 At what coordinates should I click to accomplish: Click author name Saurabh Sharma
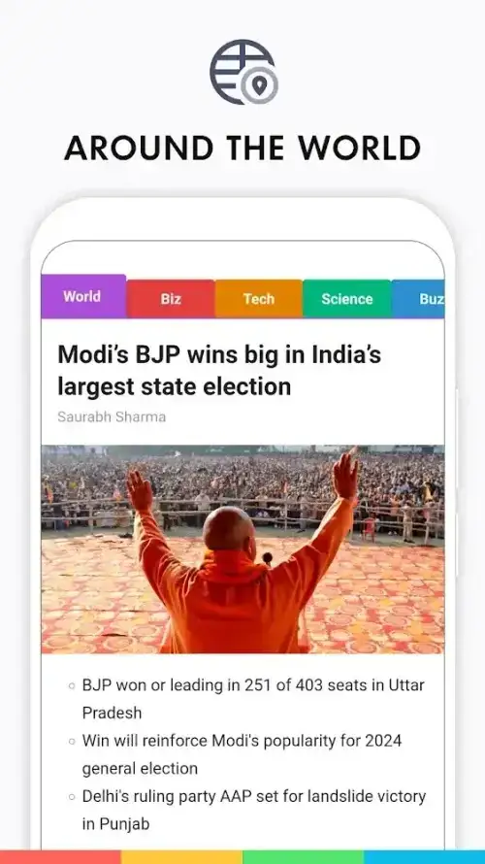tap(112, 416)
